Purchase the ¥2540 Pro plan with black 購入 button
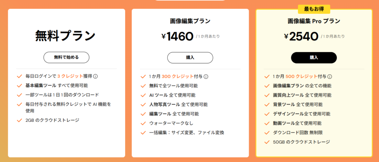Screen dimensions: 379x162 tap(314, 58)
